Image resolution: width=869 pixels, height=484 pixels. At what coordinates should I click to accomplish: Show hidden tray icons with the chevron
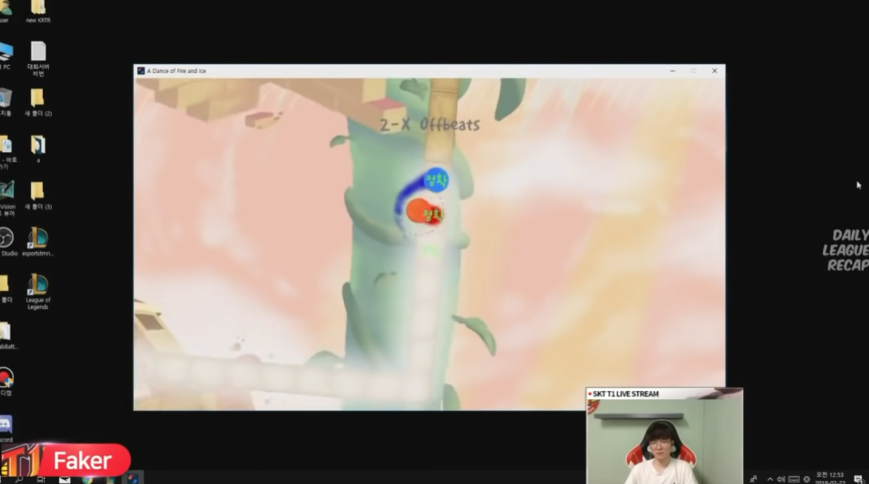tap(770, 479)
